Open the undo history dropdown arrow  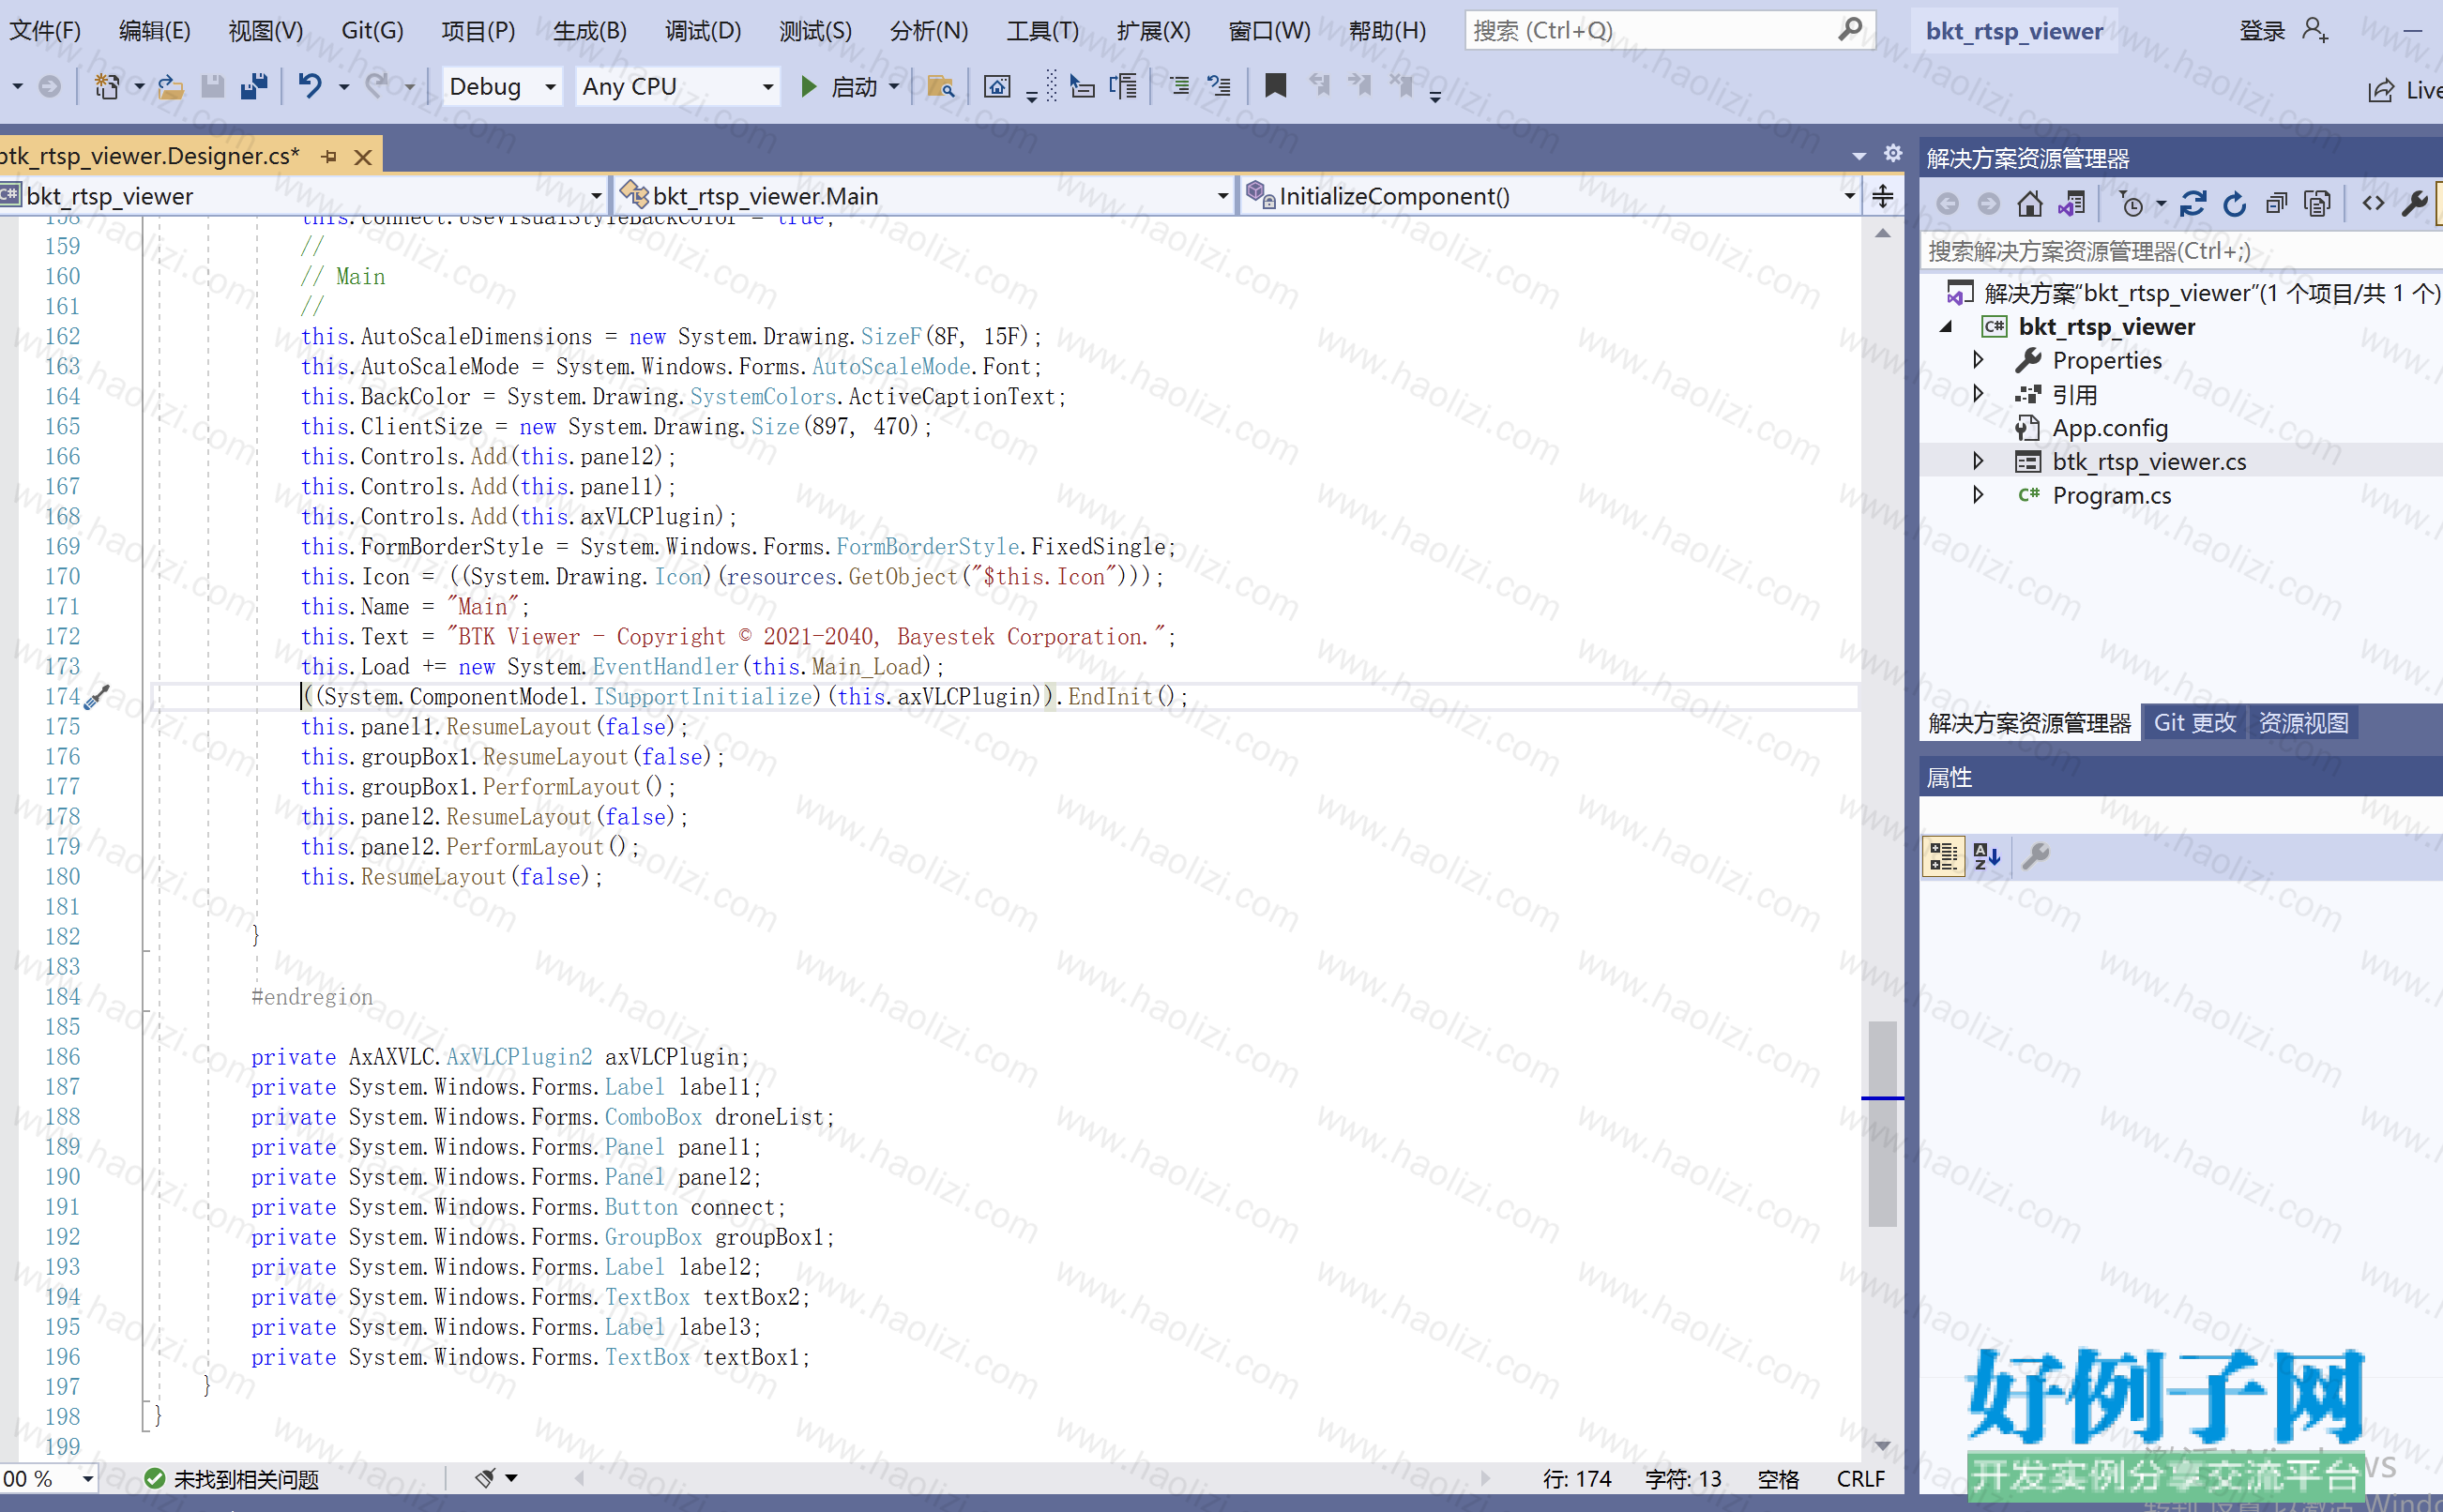[343, 87]
